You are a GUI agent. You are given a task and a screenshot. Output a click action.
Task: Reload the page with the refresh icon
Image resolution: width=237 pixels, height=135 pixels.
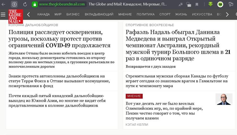pyautogui.click(x=25, y=4)
